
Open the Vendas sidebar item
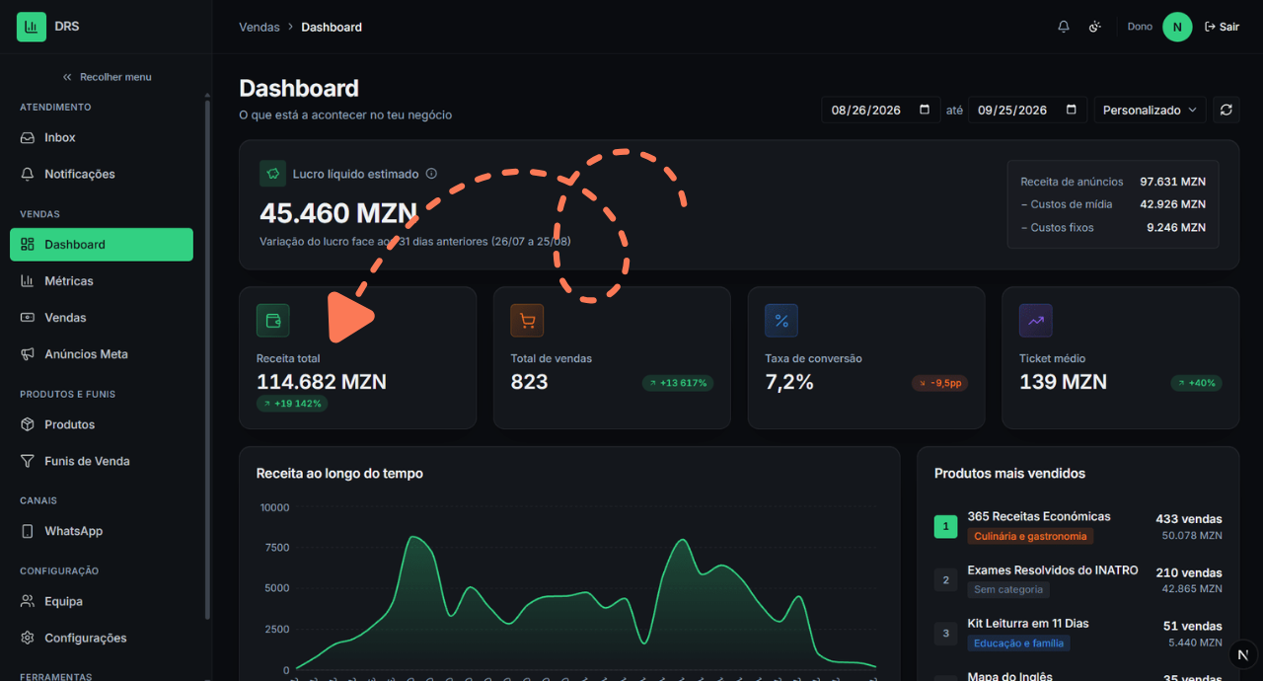102,318
